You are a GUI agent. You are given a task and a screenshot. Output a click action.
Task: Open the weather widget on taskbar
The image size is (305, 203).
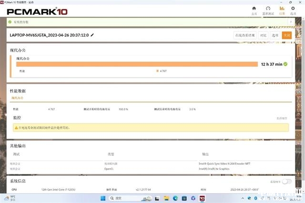(10, 198)
